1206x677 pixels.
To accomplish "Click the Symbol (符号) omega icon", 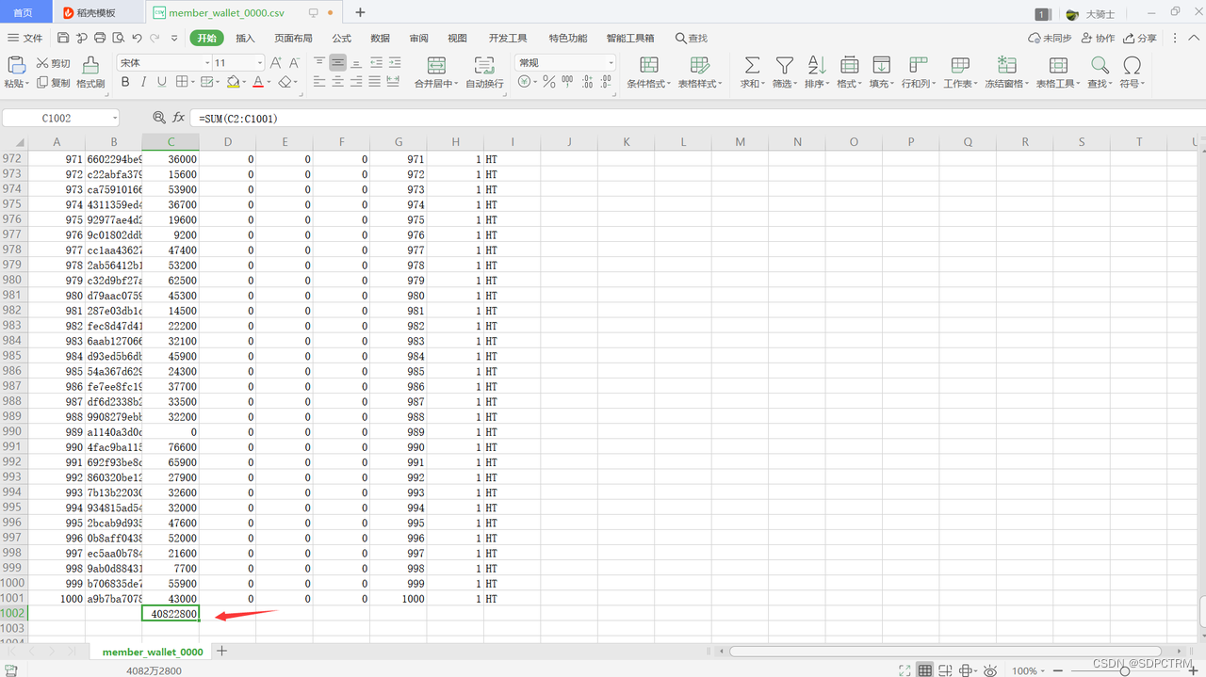I will click(x=1132, y=65).
